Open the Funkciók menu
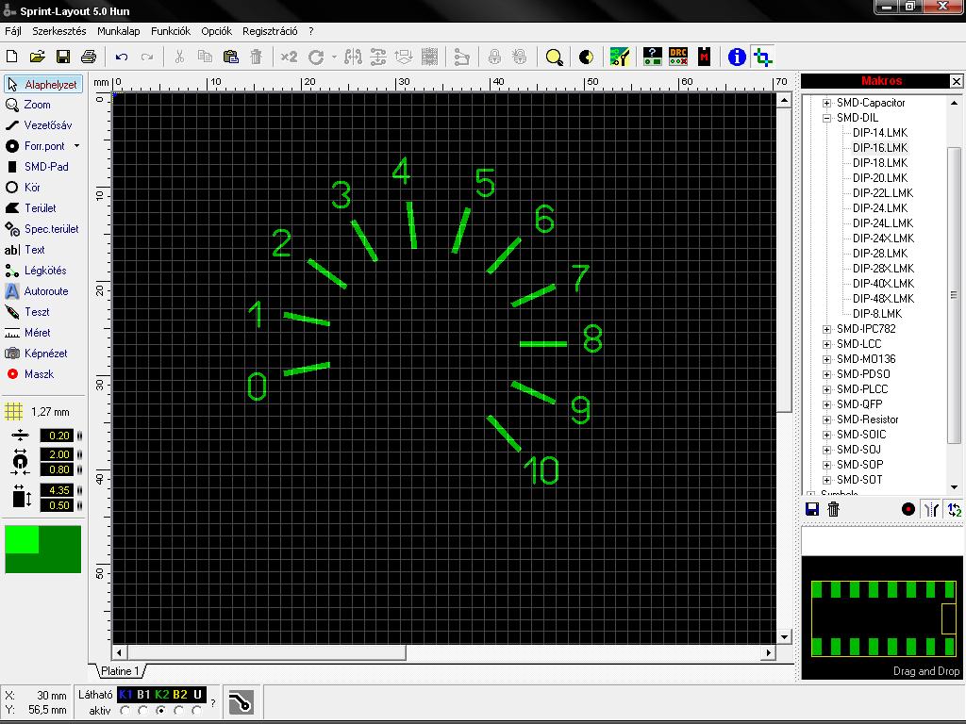Viewport: 966px width, 724px height. pos(171,31)
